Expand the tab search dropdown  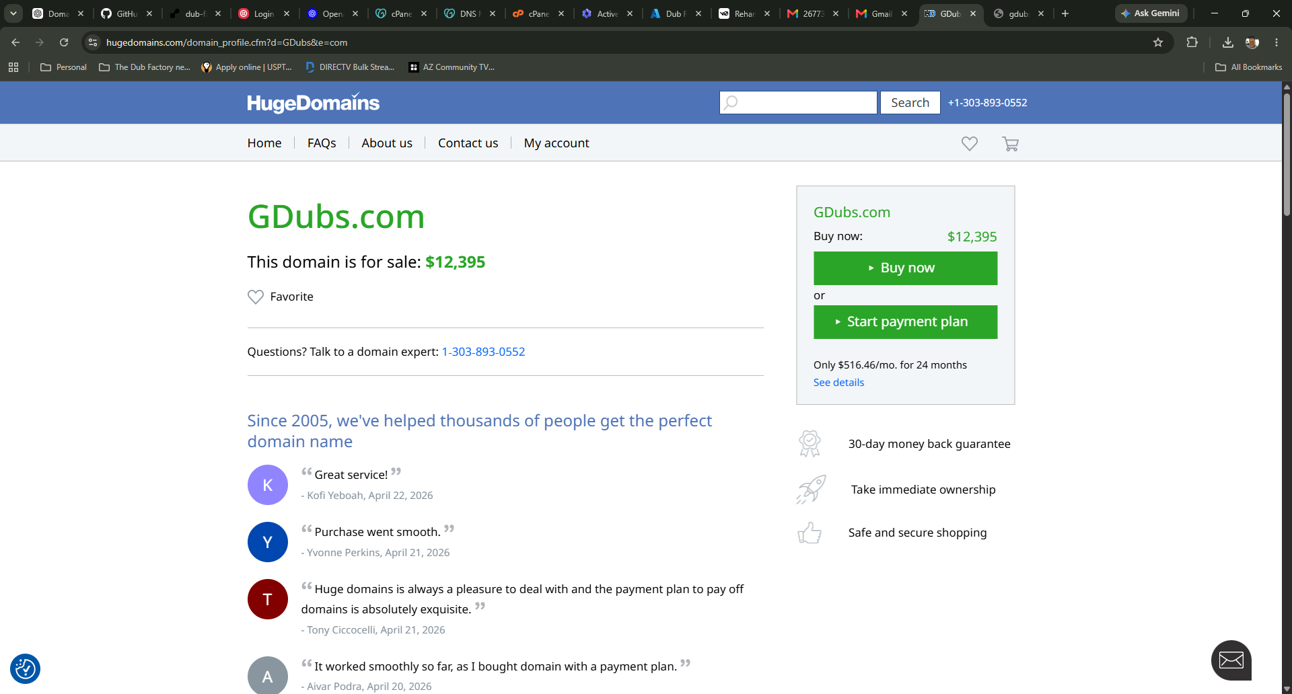[x=13, y=13]
